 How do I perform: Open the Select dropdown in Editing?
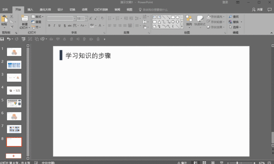coord(235,27)
